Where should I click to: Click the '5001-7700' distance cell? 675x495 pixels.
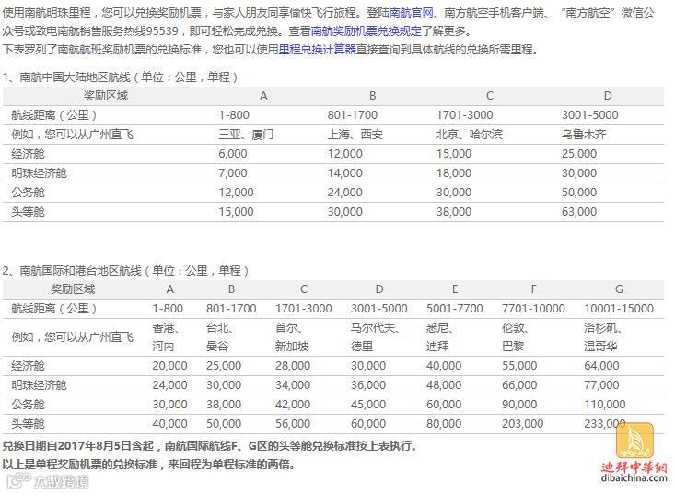(x=455, y=309)
